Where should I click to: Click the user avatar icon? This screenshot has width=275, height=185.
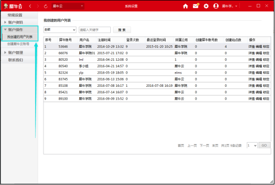(216, 6)
